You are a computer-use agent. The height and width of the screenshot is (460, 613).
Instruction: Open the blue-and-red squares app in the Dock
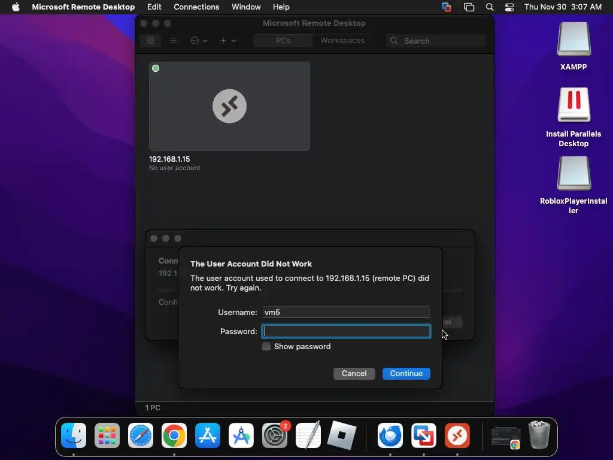coord(424,435)
